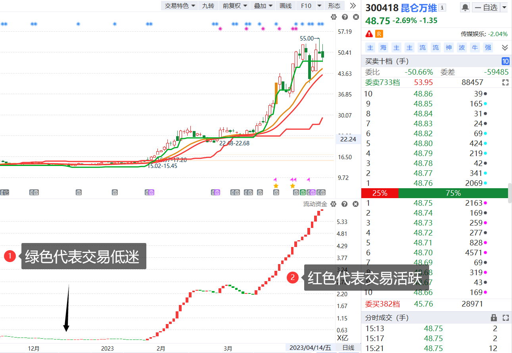The image size is (512, 353).
Task: Open the dropdown arrow next to F10
Action: coord(319,6)
